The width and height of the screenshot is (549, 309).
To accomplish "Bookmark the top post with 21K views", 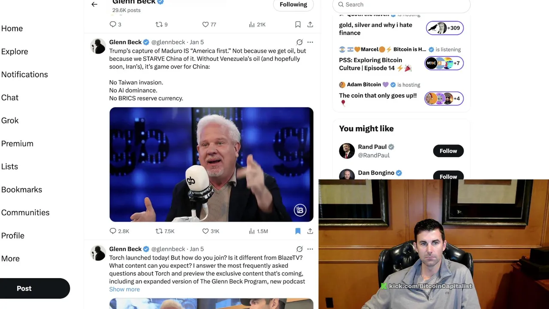I will (x=298, y=24).
